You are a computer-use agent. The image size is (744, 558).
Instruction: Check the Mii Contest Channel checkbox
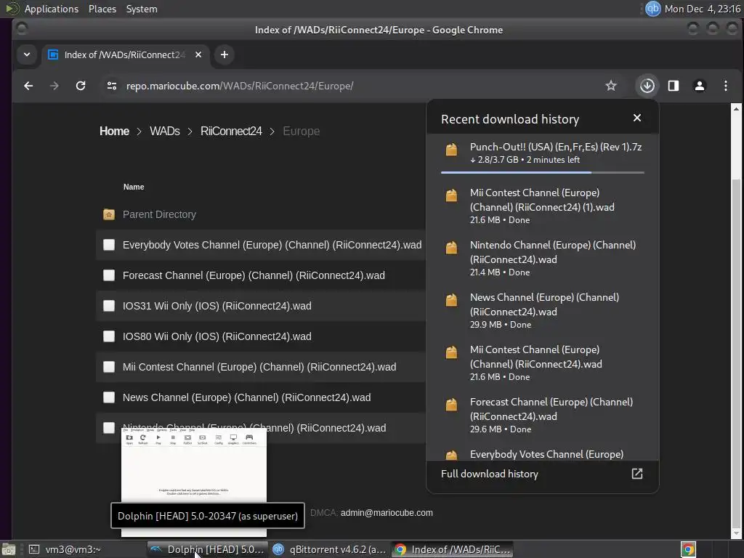[109, 367]
